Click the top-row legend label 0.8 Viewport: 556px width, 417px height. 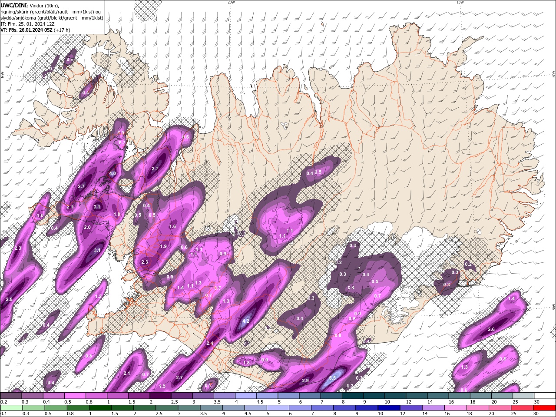point(89,402)
